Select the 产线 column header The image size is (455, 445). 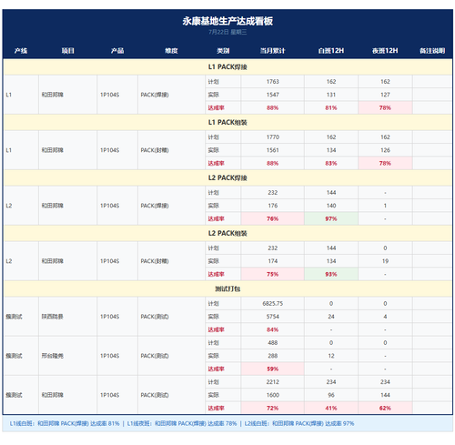pyautogui.click(x=21, y=51)
